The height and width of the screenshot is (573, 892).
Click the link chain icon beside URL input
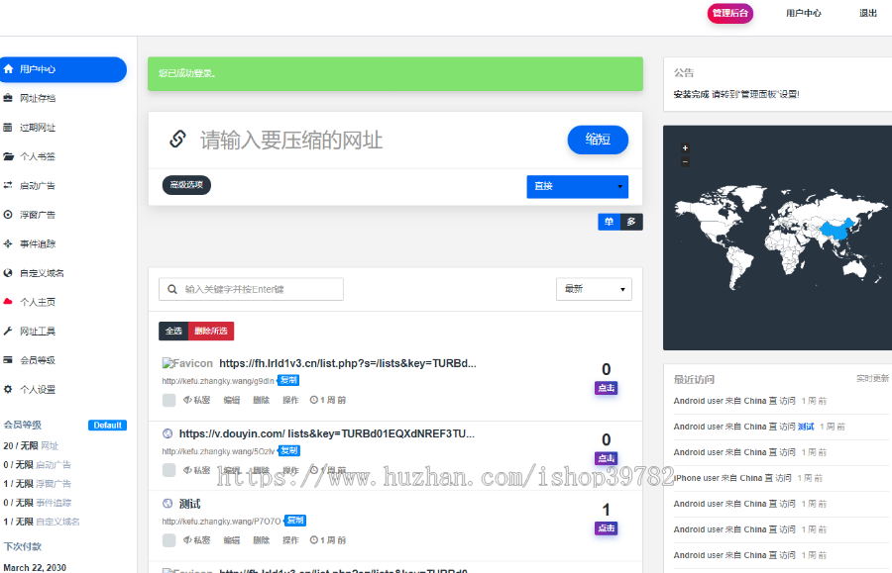(x=177, y=140)
